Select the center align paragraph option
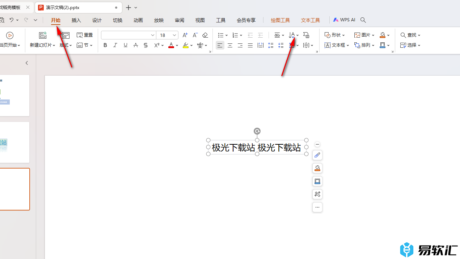 click(230, 45)
